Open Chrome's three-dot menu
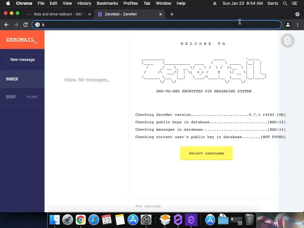Screen dimensions: 304x228 [x=297, y=25]
